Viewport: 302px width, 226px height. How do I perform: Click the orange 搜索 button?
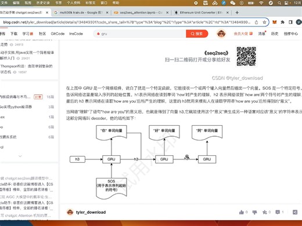pyautogui.click(x=197, y=34)
